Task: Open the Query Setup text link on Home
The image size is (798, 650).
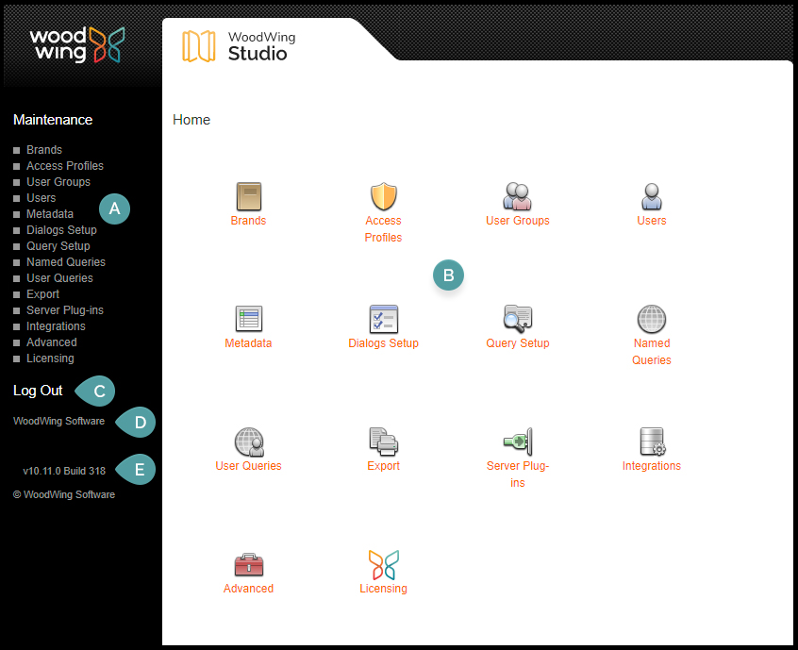Action: (518, 343)
